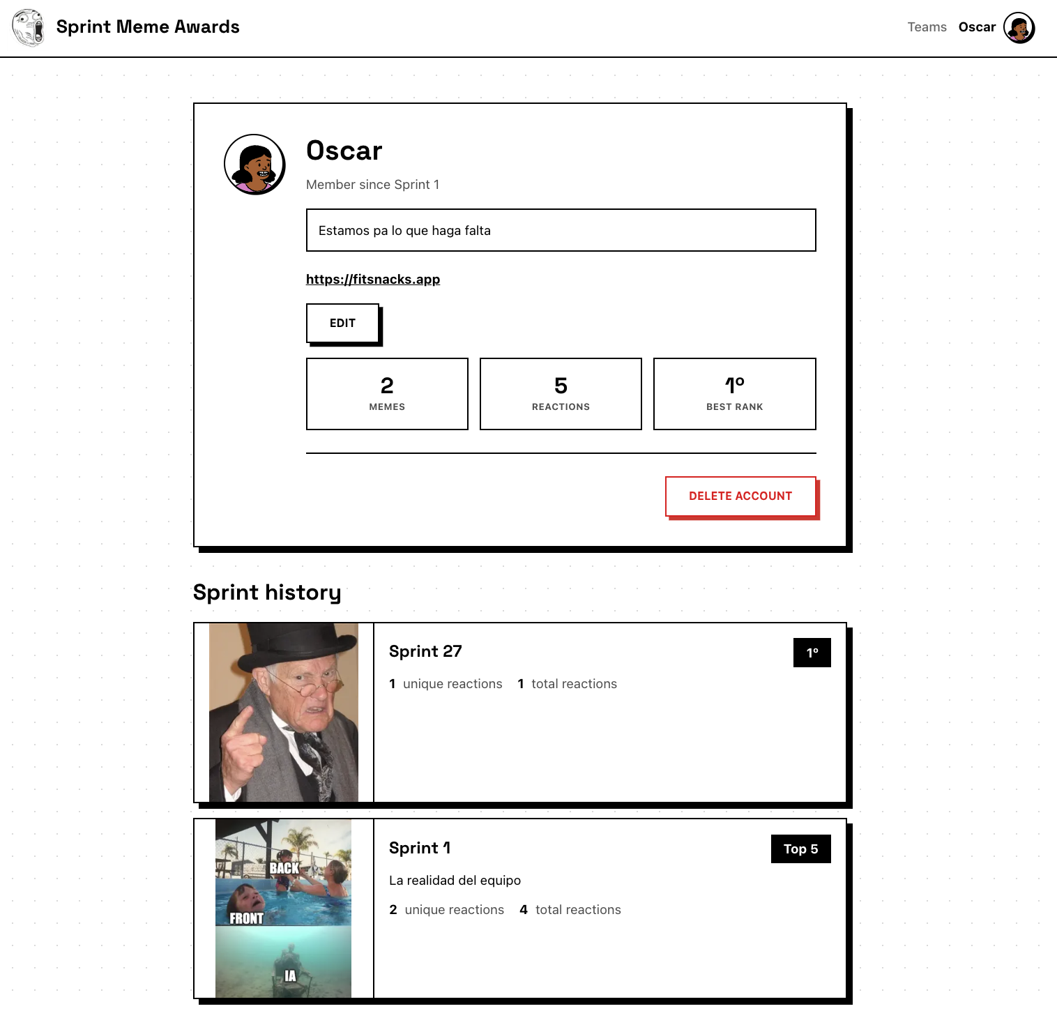Click the DELETE ACCOUNT button
Viewport: 1057px width, 1011px height.
tap(740, 496)
